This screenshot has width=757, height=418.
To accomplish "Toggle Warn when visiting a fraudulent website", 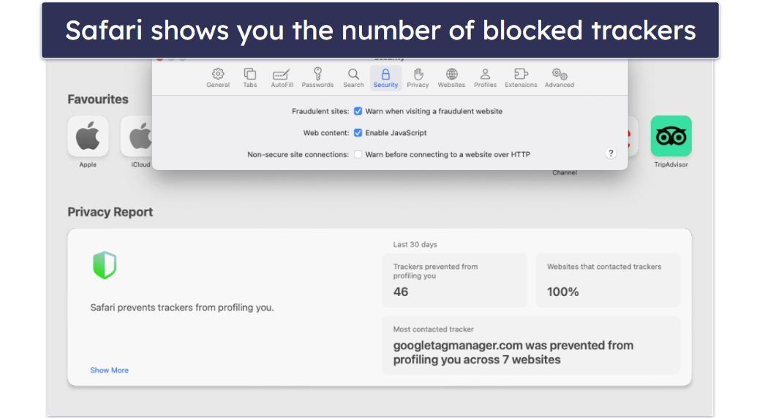I will tap(358, 111).
